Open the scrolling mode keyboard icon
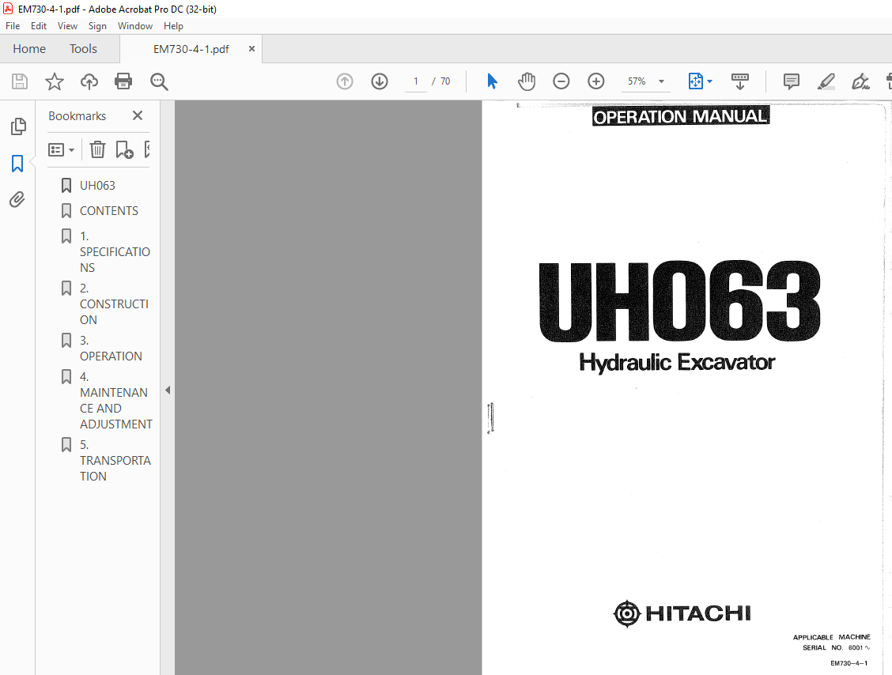 pos(739,81)
